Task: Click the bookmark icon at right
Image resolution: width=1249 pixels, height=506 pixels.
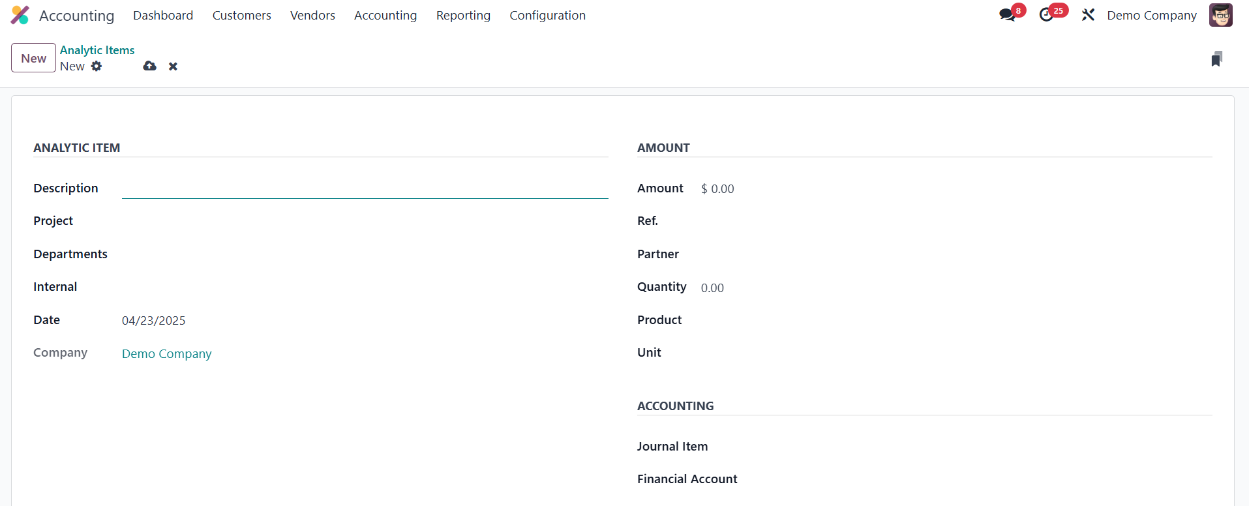Action: (x=1216, y=59)
